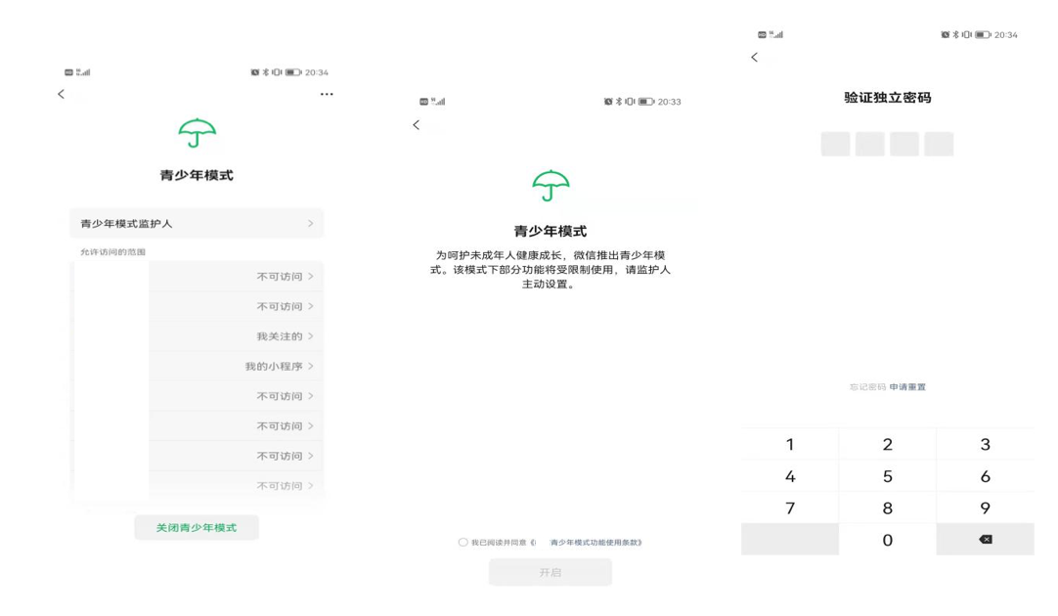Tap the backspace key on the keypad
1058x616 pixels.
(985, 539)
